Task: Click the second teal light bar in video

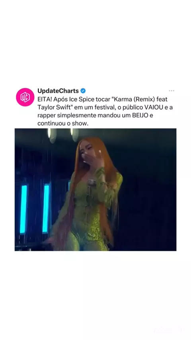Action: pos(46,208)
